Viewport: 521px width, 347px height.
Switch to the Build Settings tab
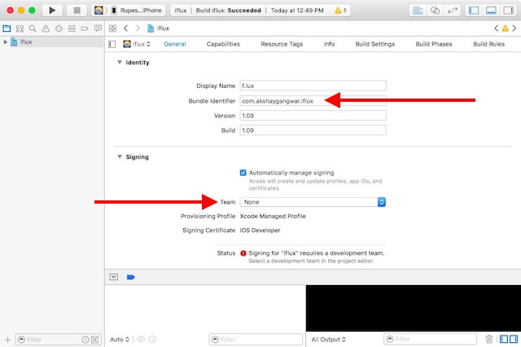point(375,44)
